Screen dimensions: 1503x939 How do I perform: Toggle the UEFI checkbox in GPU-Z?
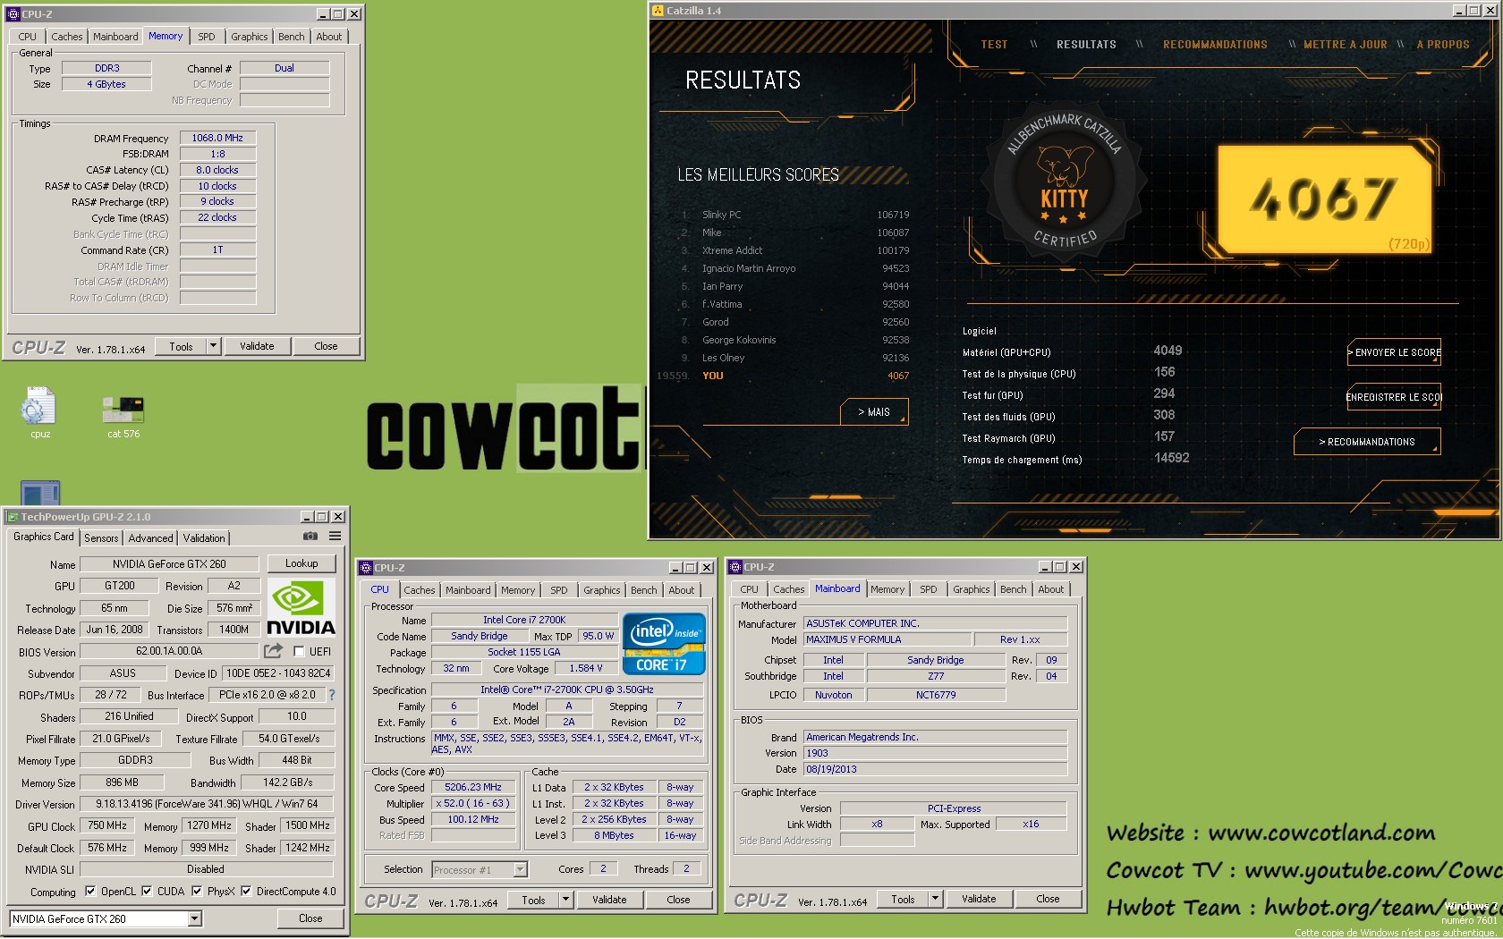tap(299, 652)
